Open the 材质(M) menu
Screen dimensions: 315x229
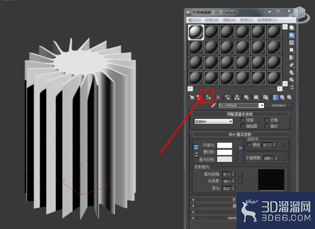pyautogui.click(x=212, y=20)
